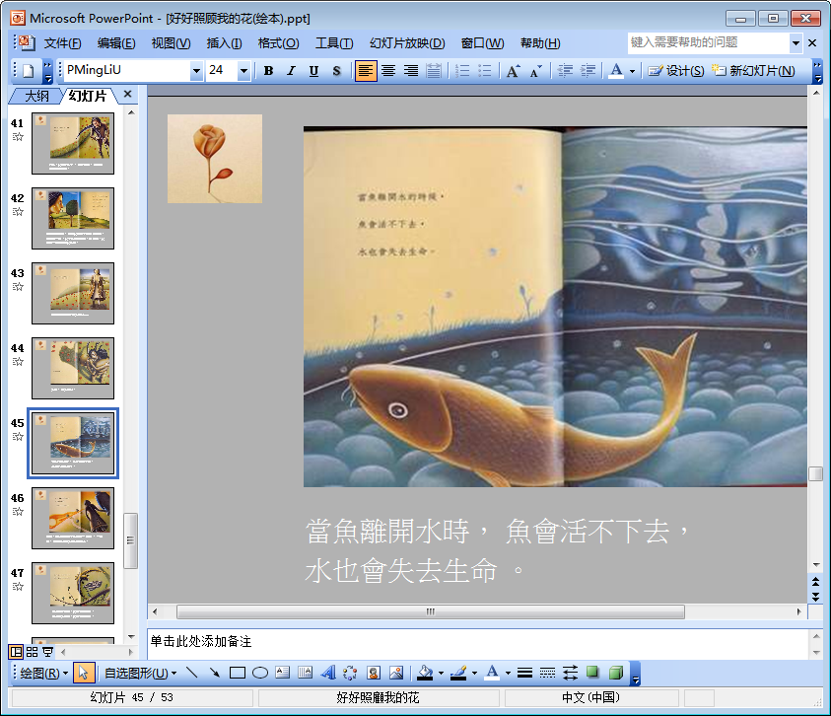
Task: Insert picture from file
Action: [x=396, y=673]
